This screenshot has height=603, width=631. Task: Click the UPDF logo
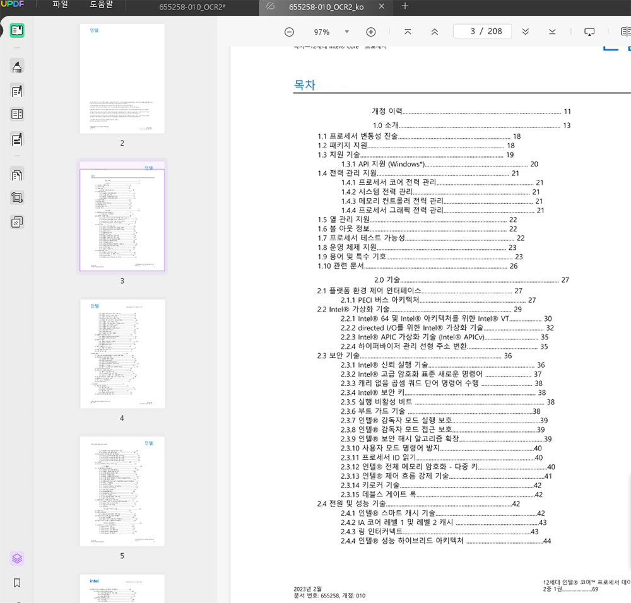click(x=13, y=4)
